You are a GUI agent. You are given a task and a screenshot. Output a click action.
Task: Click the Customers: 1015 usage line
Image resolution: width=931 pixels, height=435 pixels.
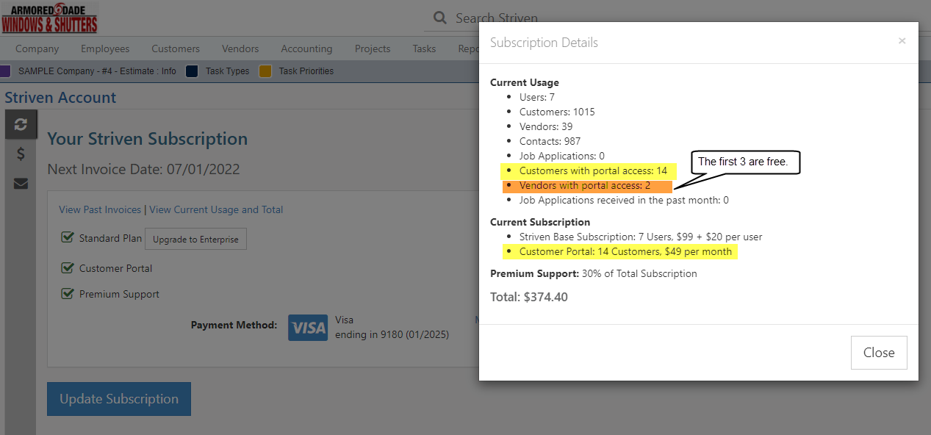pyautogui.click(x=557, y=112)
